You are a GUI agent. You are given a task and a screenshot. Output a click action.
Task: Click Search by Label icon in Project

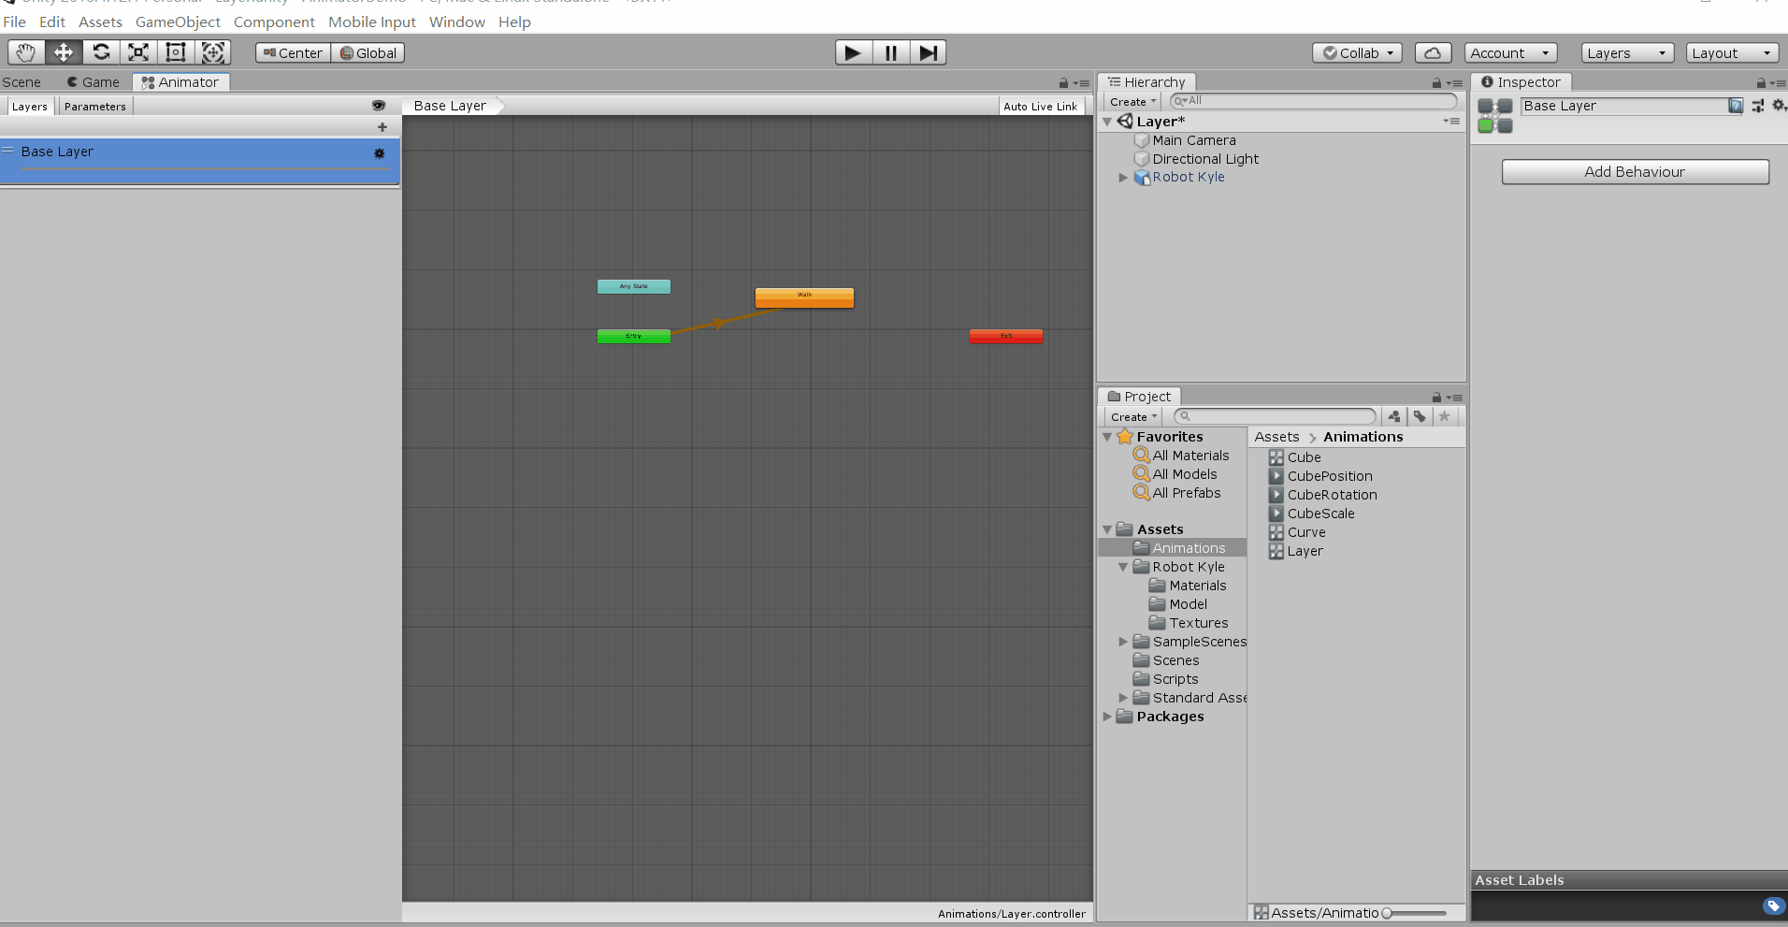(1420, 416)
